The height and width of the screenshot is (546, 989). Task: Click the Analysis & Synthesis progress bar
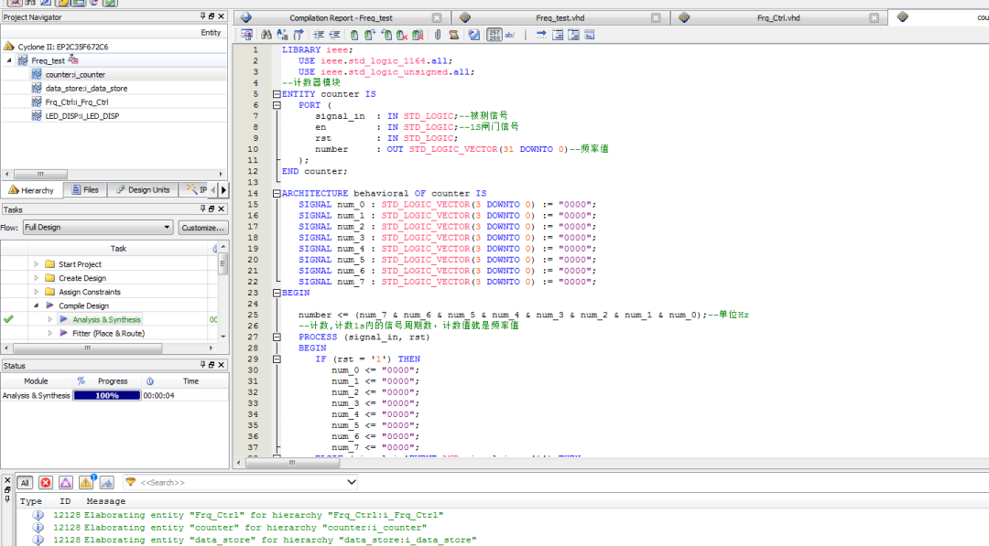[107, 395]
